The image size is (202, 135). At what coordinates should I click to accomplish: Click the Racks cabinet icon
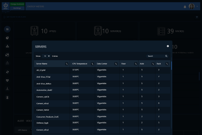point(161,31)
